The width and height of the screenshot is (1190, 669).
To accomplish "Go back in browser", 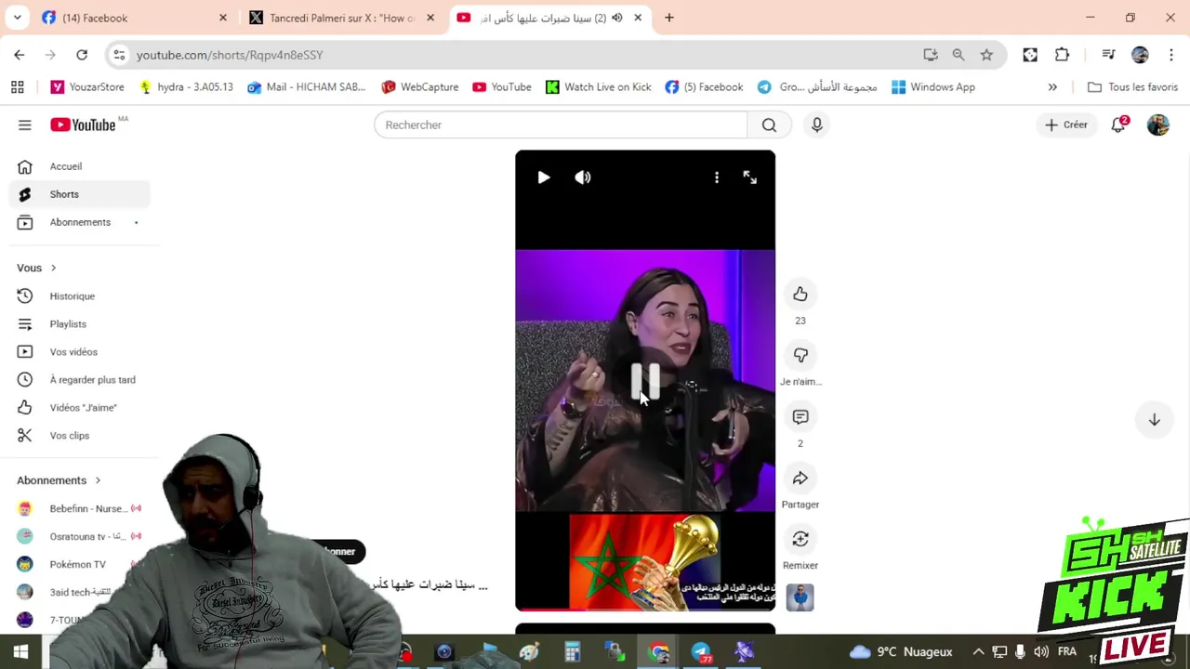I will [20, 55].
